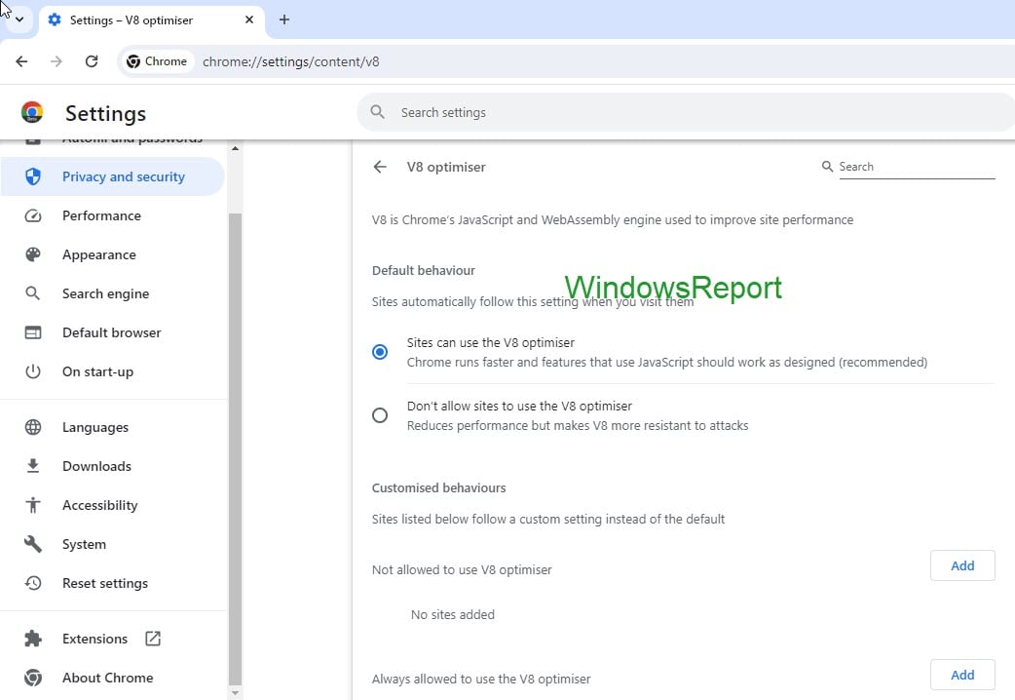The height and width of the screenshot is (700, 1015).
Task: Open Accessibility settings
Action: 113,505
